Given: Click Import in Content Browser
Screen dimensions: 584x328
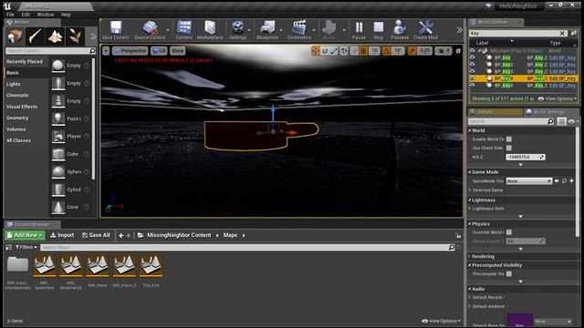Looking at the screenshot, I should (x=62, y=235).
